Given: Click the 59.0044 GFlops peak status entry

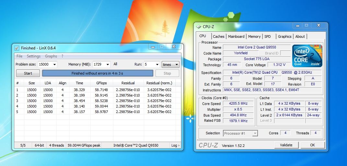Looking at the screenshot, I should coord(84,145).
